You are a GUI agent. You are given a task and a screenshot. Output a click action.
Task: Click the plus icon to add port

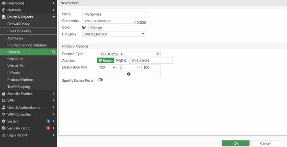point(129,74)
